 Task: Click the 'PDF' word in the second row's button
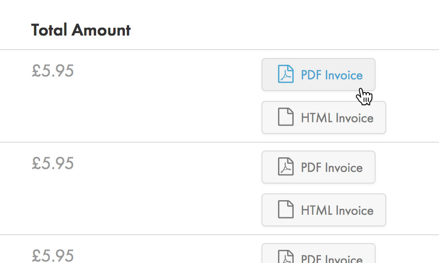311,168
